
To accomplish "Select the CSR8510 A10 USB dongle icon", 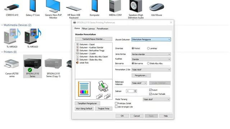I will tap(12, 7).
